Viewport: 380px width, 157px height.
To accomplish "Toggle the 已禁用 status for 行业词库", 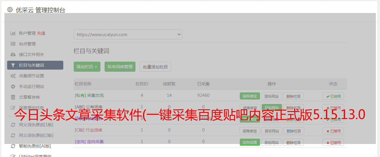I will point(333,131).
